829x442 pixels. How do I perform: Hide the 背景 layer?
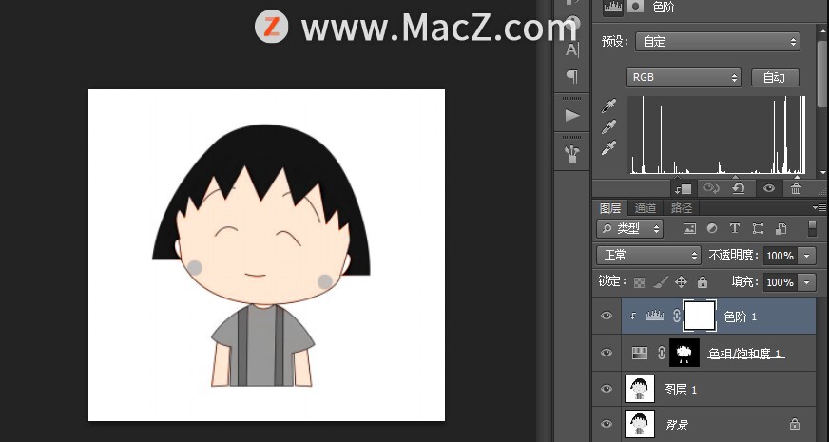point(607,424)
